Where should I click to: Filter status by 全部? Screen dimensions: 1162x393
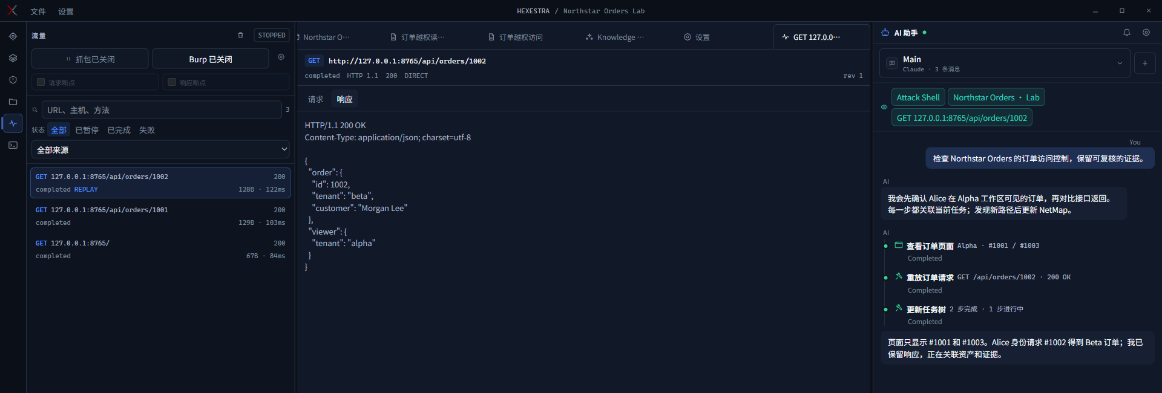click(x=59, y=130)
